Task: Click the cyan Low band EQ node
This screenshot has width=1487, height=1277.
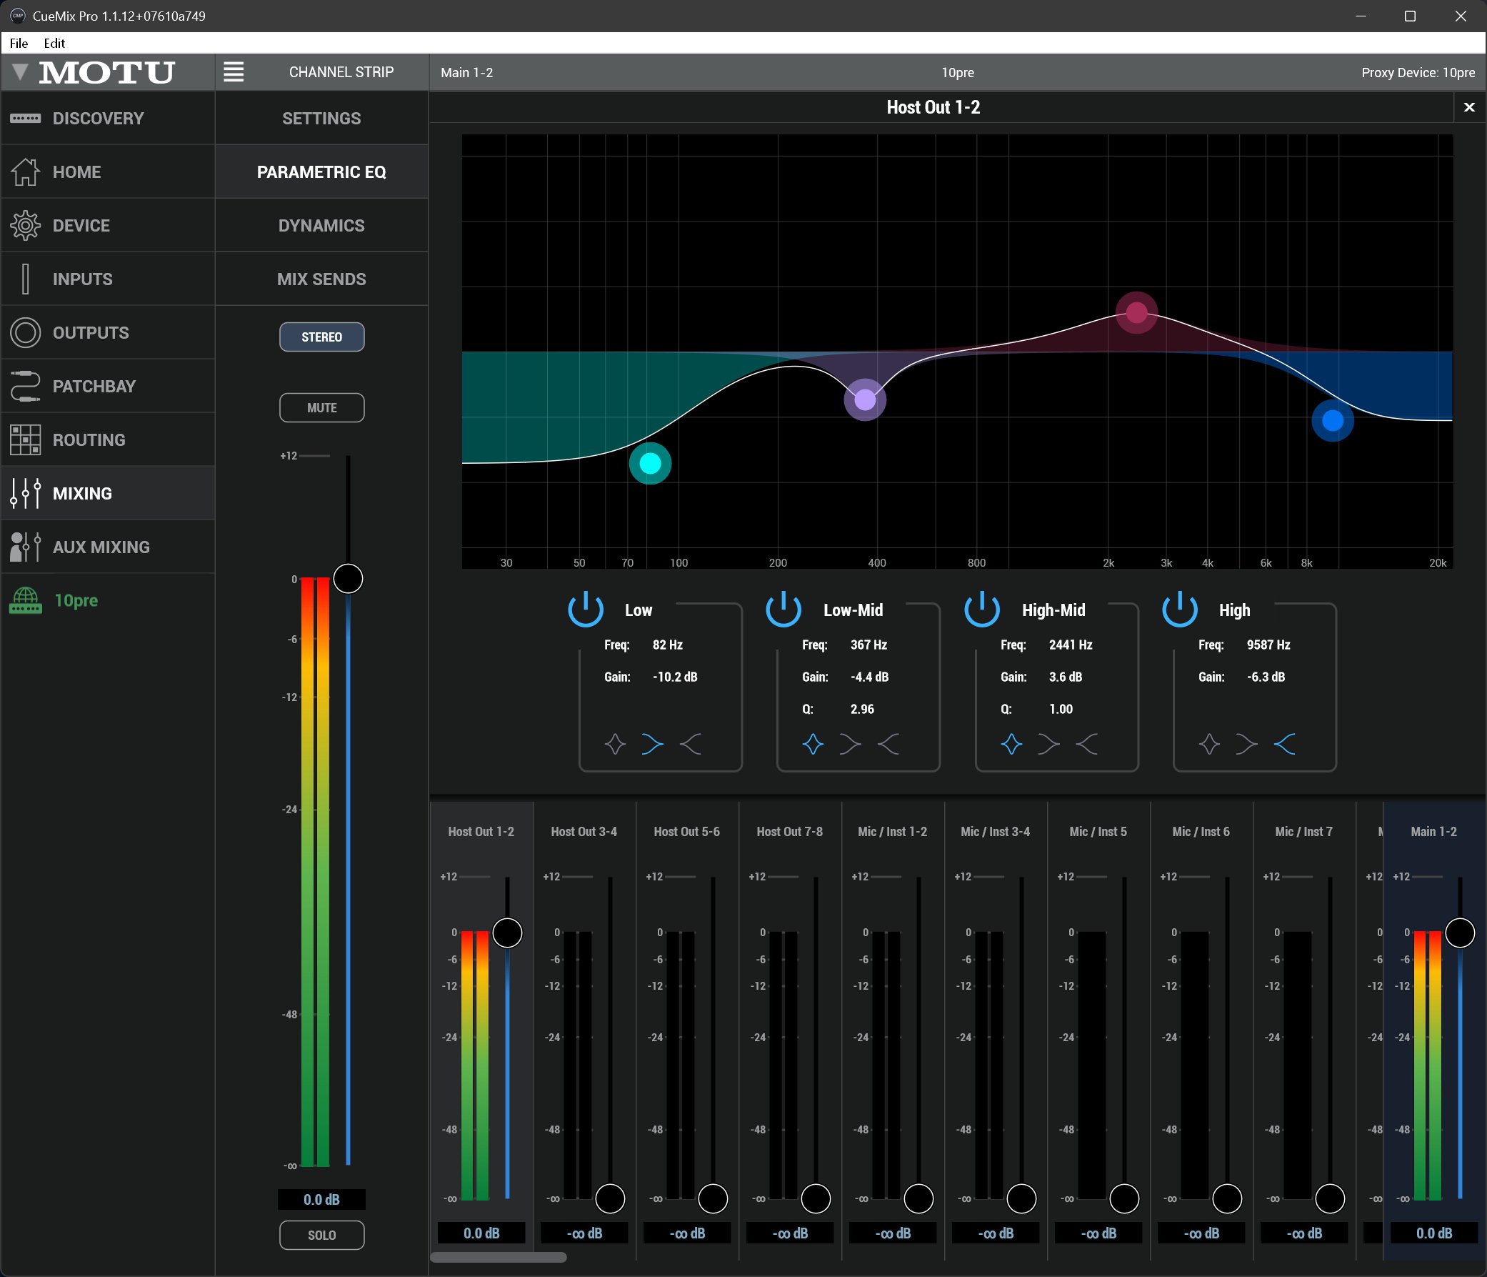Action: (x=650, y=463)
